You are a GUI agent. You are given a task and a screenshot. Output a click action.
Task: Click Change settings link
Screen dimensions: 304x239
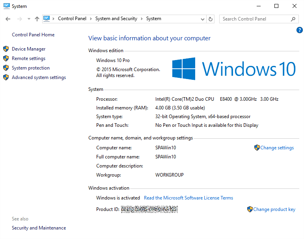pos(277,148)
